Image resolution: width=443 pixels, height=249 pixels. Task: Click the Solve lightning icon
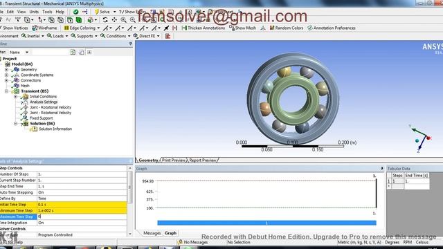pyautogui.click(x=97, y=12)
